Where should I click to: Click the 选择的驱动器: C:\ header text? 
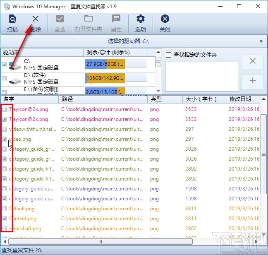coord(128,41)
